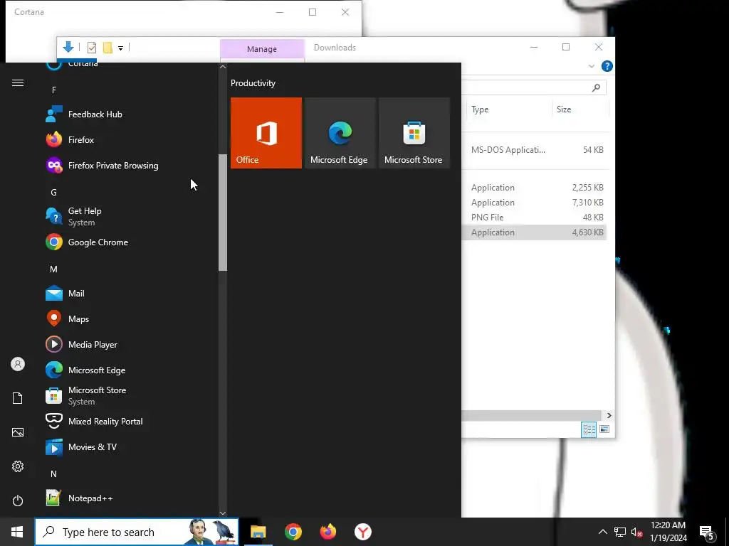Open Yandex Browser from the taskbar

(x=362, y=532)
